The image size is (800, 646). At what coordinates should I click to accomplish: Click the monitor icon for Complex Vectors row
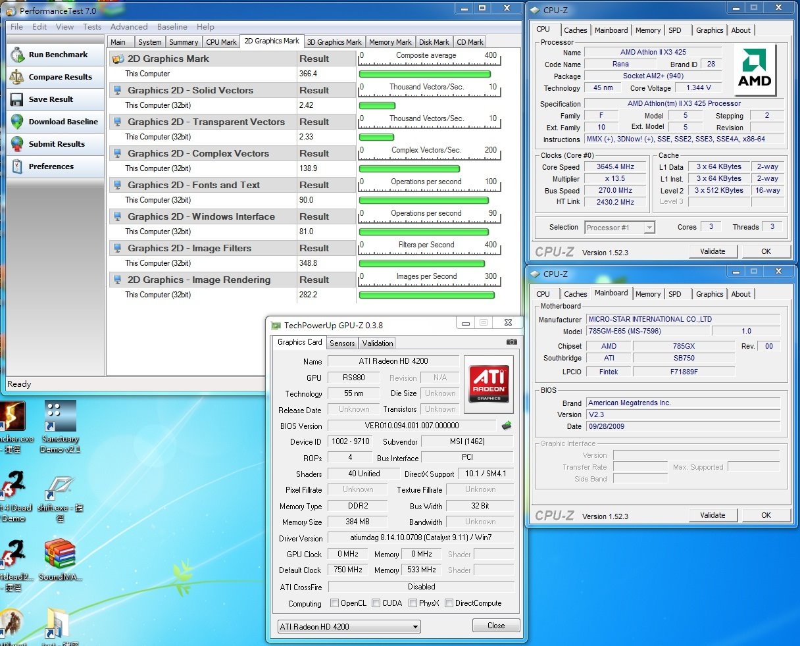coord(117,153)
